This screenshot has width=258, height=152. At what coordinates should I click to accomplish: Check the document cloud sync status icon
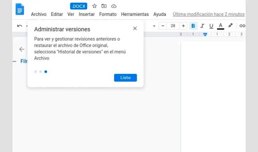coord(114,6)
